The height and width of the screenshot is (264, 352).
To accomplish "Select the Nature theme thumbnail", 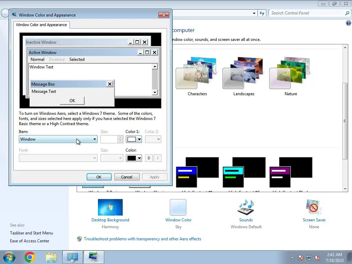I will (x=290, y=73).
